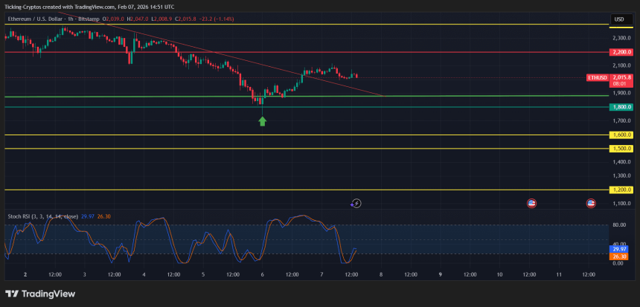Select the green 1,800.0 price label
The width and height of the screenshot is (640, 307).
[621, 107]
